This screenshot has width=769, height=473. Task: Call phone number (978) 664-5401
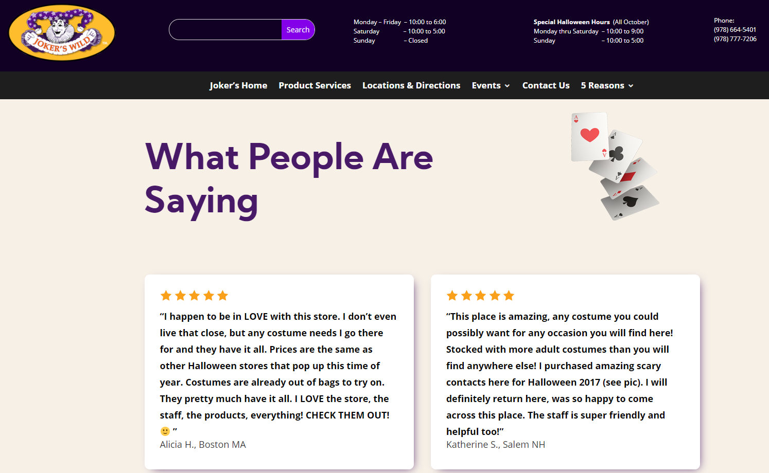pos(735,30)
